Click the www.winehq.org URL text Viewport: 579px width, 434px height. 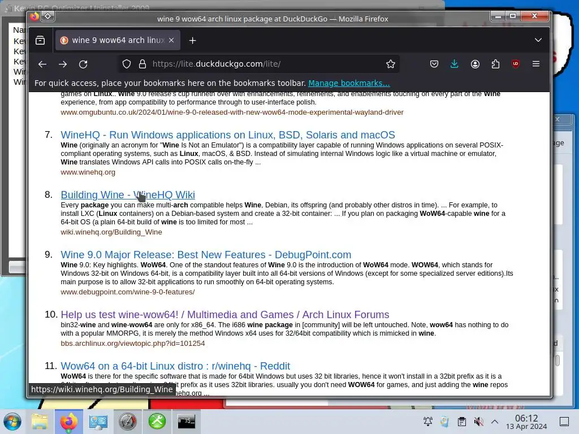pyautogui.click(x=88, y=172)
